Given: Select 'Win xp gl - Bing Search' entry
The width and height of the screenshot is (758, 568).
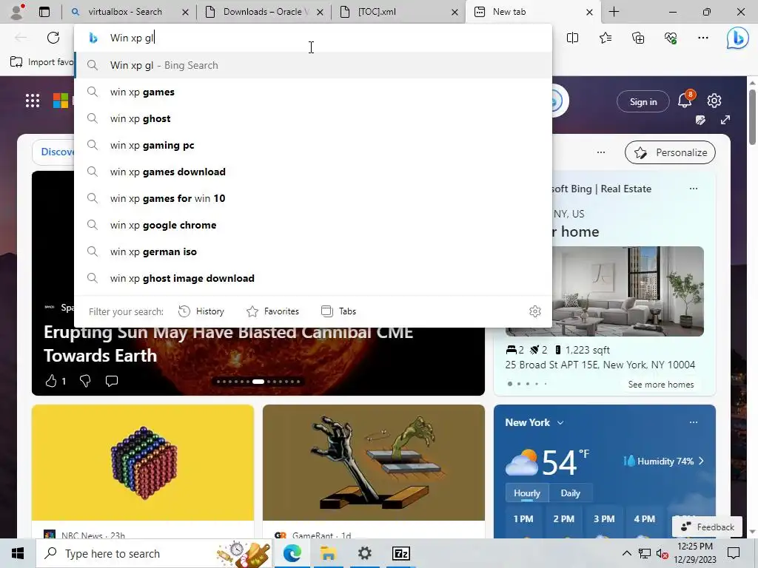Looking at the screenshot, I should (x=313, y=65).
